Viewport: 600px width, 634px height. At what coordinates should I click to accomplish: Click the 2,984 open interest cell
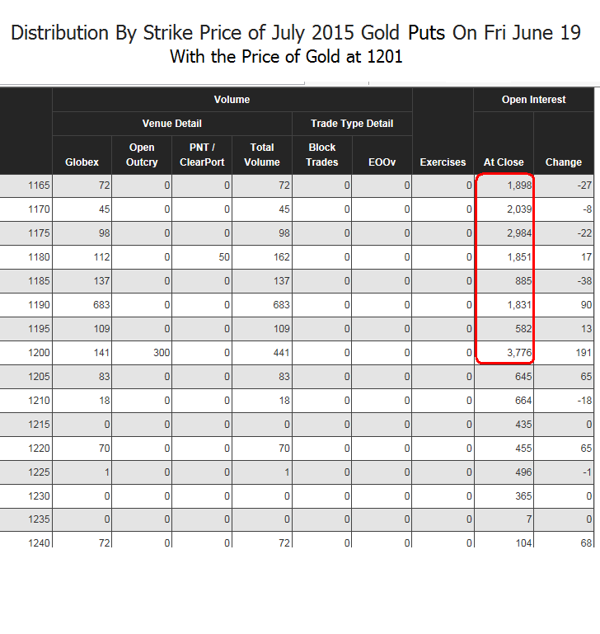(x=518, y=233)
